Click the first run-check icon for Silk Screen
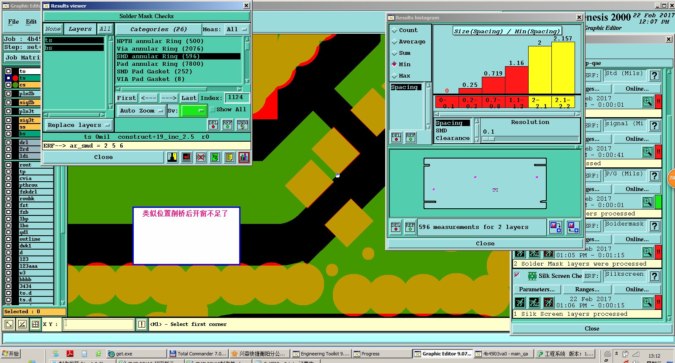The image size is (675, 363). (520, 302)
